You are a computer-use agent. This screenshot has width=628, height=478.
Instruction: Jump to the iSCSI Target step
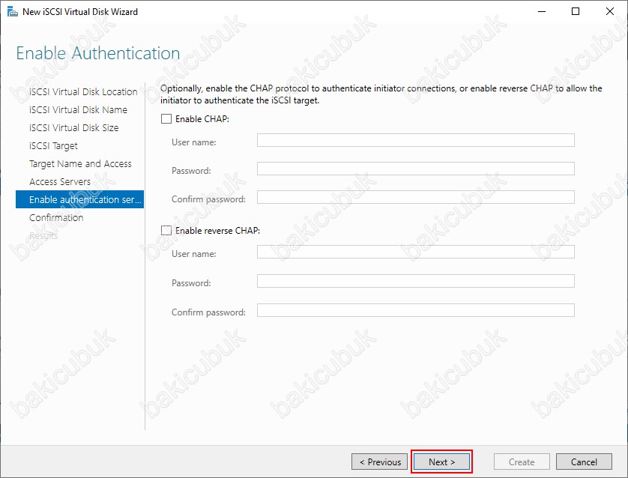[x=53, y=146]
